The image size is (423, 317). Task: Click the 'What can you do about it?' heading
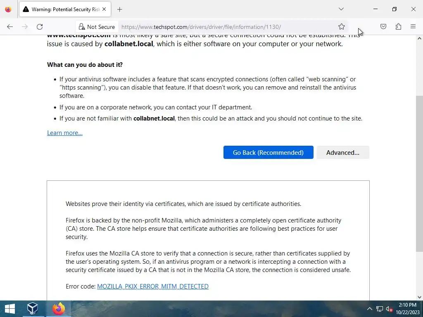click(85, 65)
